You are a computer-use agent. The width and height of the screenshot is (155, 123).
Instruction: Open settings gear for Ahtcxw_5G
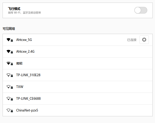[144, 40]
